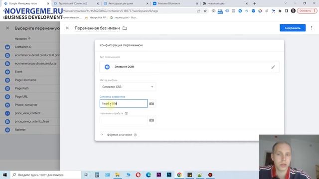This screenshot has width=319, height=179.
Task: Open a new browser tab
Action: click(x=255, y=3)
